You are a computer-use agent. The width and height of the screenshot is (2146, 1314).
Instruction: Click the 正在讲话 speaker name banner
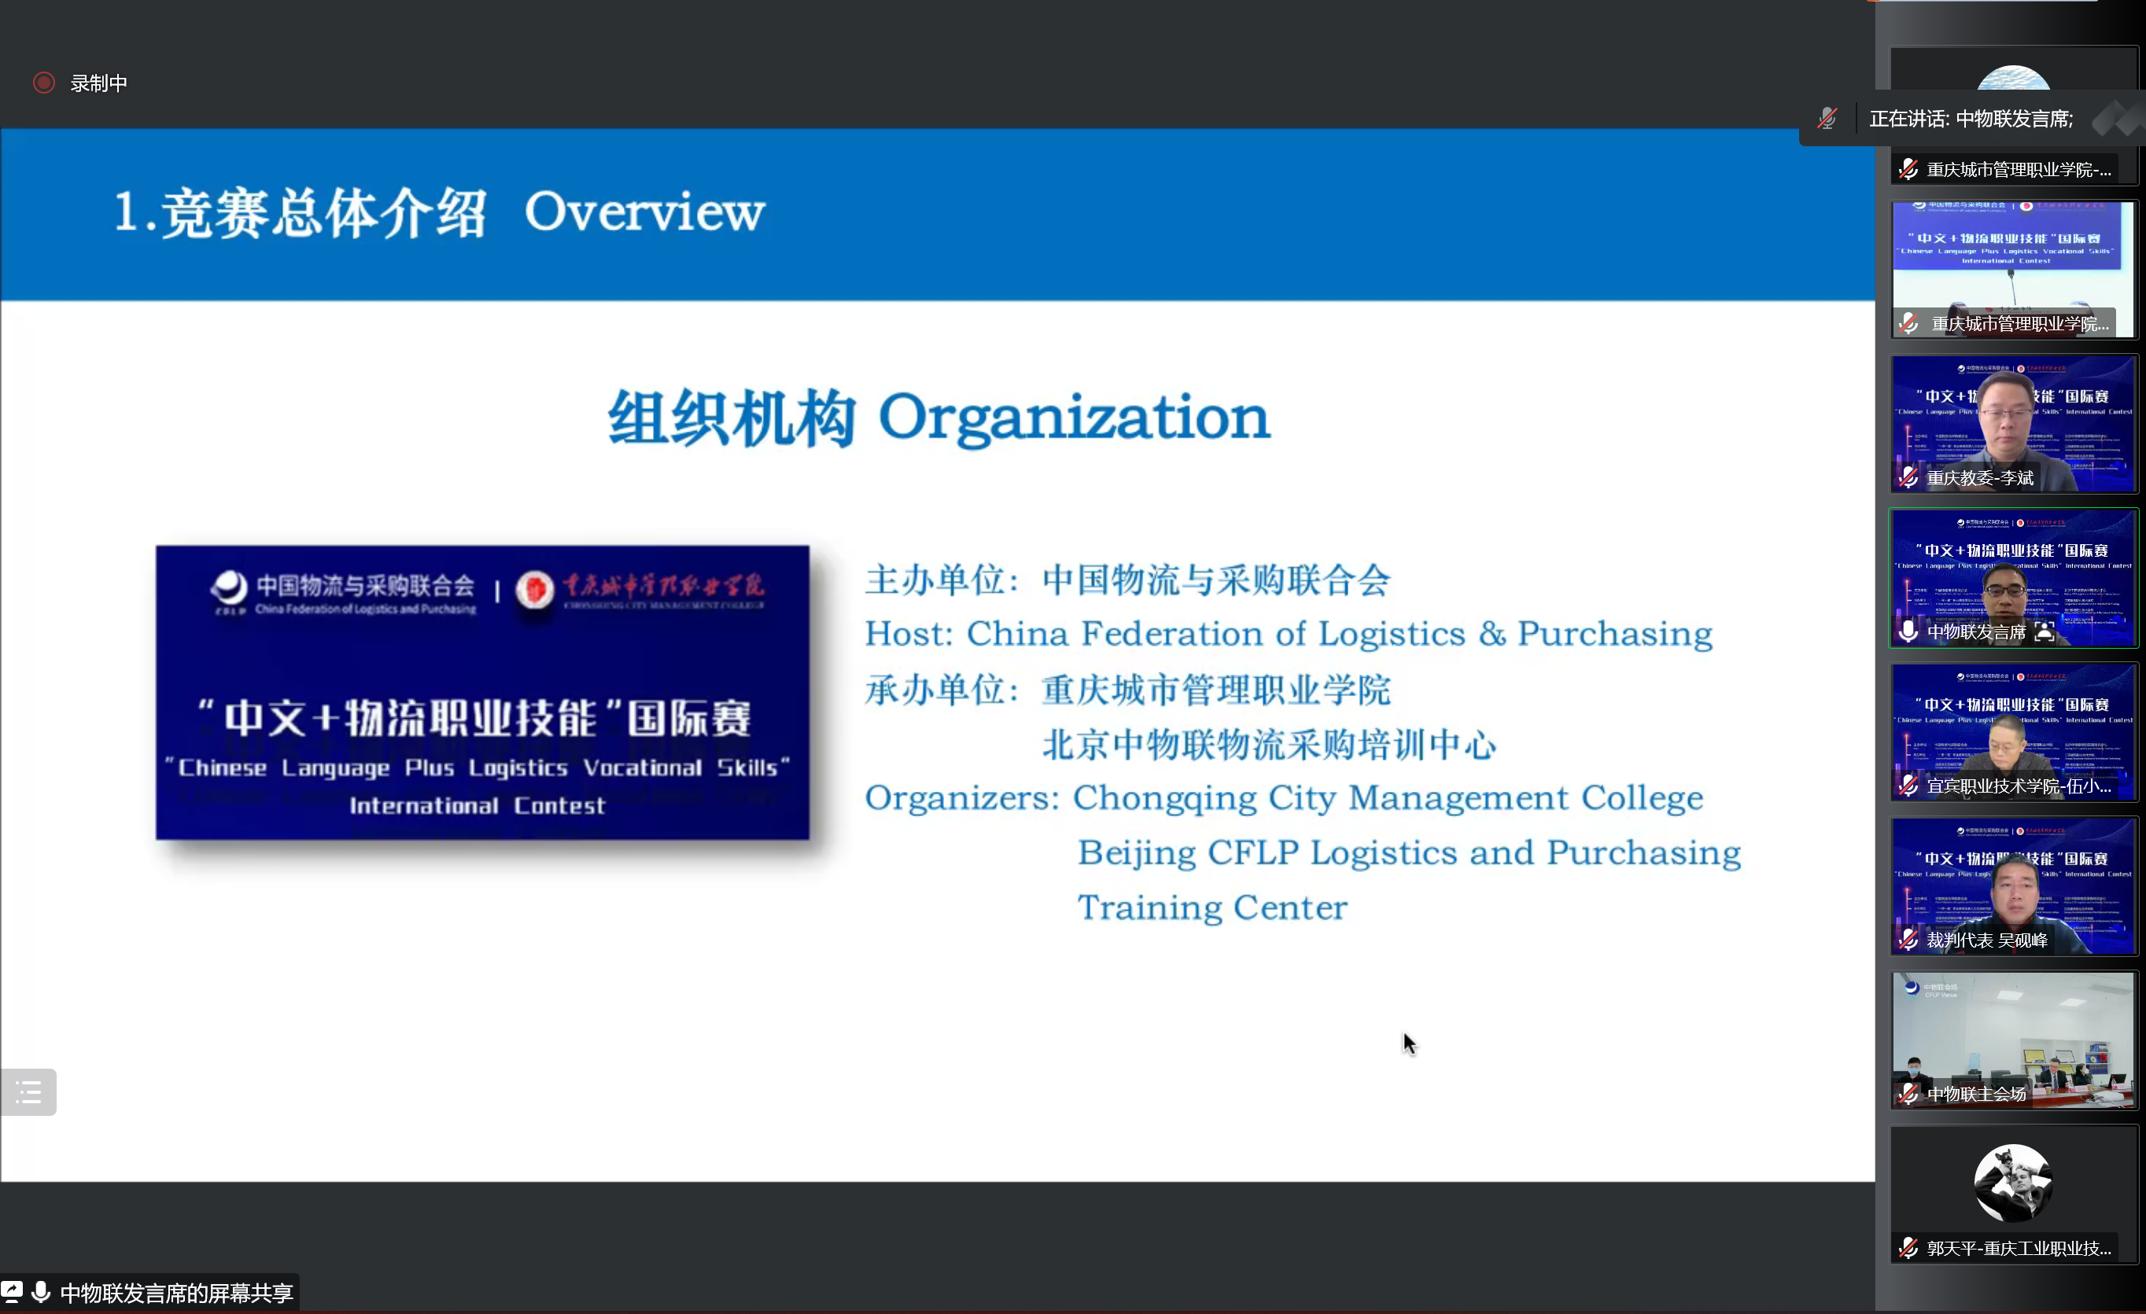tap(1970, 119)
